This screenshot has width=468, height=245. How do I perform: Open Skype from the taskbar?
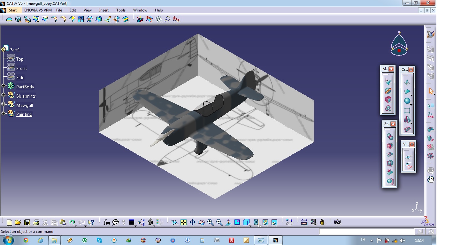click(x=99, y=240)
